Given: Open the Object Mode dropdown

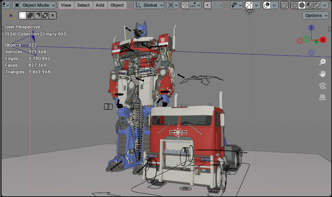Looking at the screenshot, I should 34,5.
